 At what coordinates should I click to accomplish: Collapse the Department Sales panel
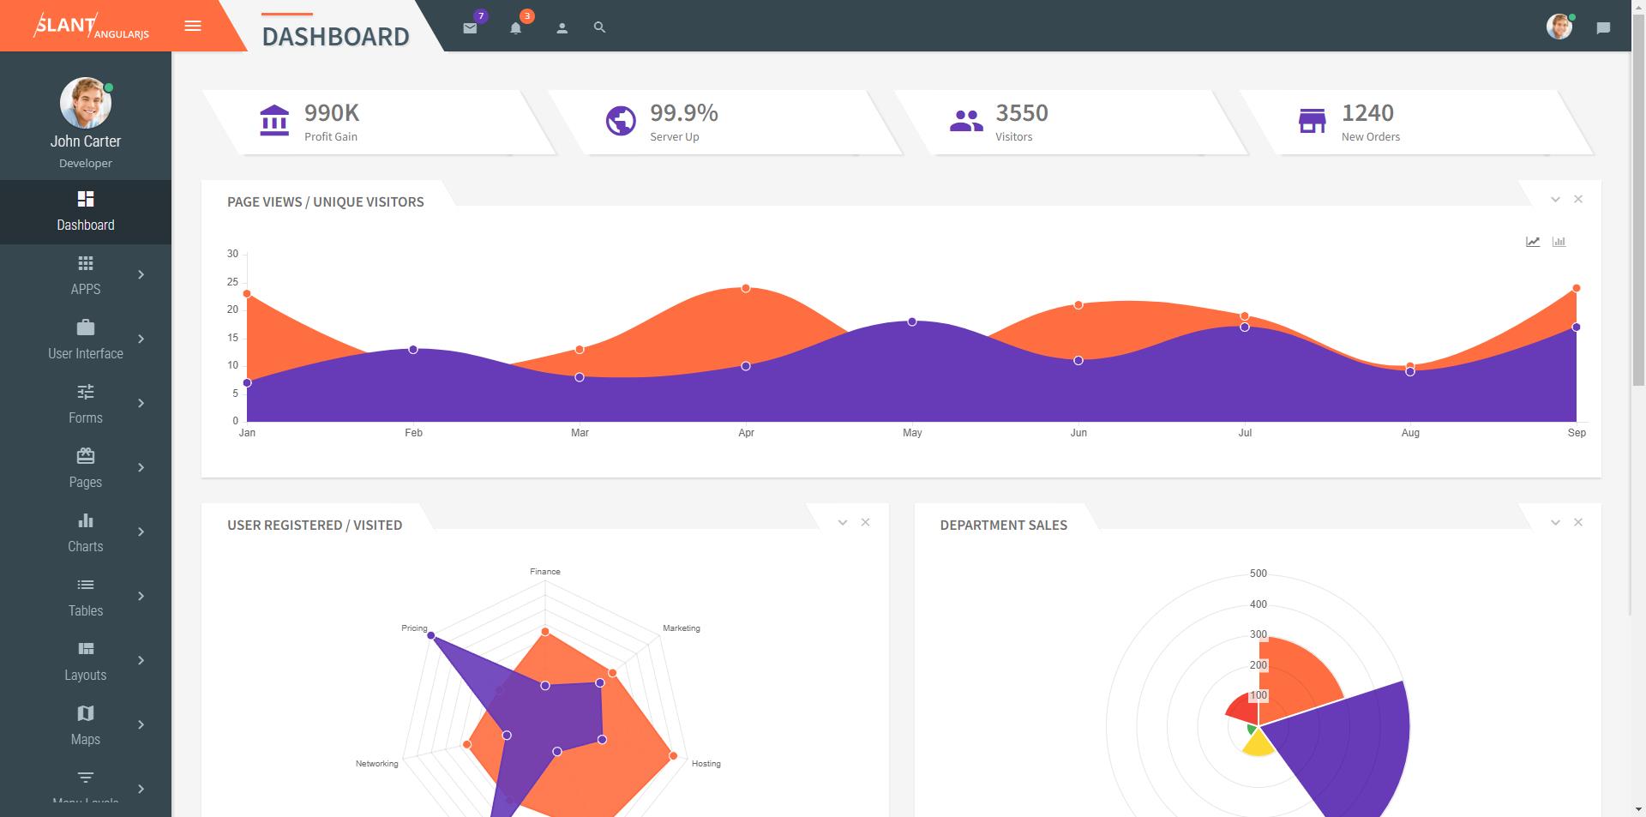pyautogui.click(x=1555, y=523)
